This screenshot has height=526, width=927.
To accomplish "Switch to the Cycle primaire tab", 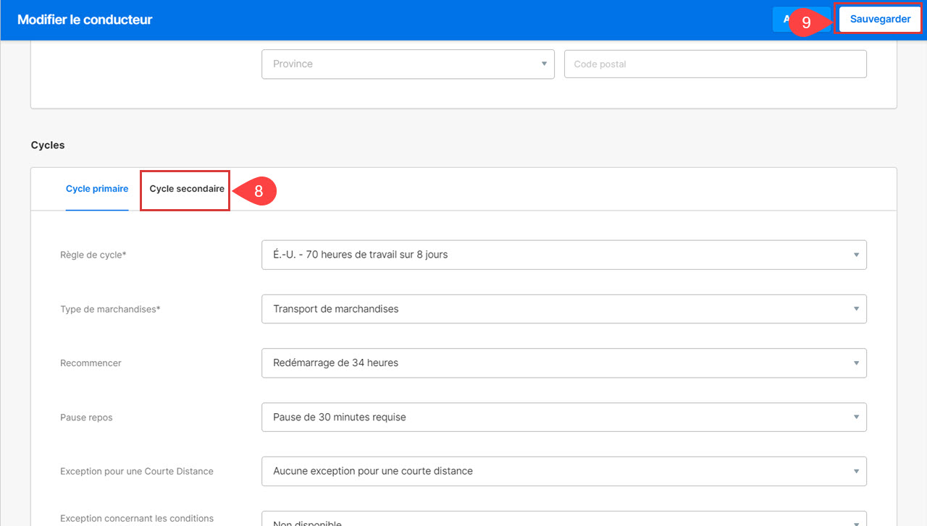I will (x=97, y=189).
